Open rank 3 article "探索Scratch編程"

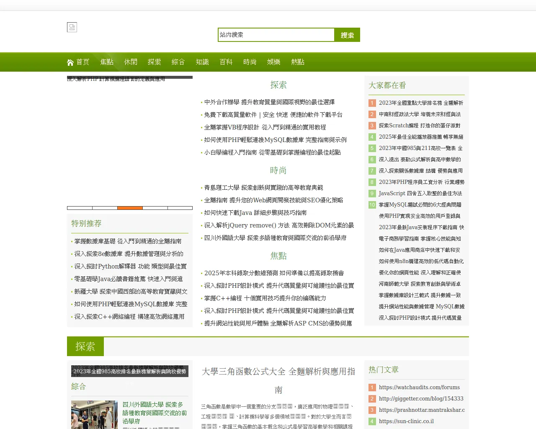pos(420,126)
